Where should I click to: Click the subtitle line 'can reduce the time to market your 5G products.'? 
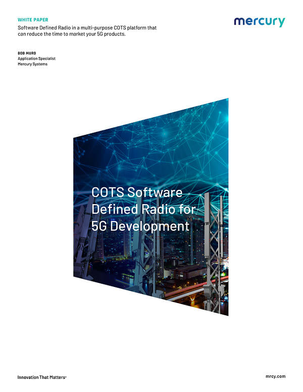[72, 34]
